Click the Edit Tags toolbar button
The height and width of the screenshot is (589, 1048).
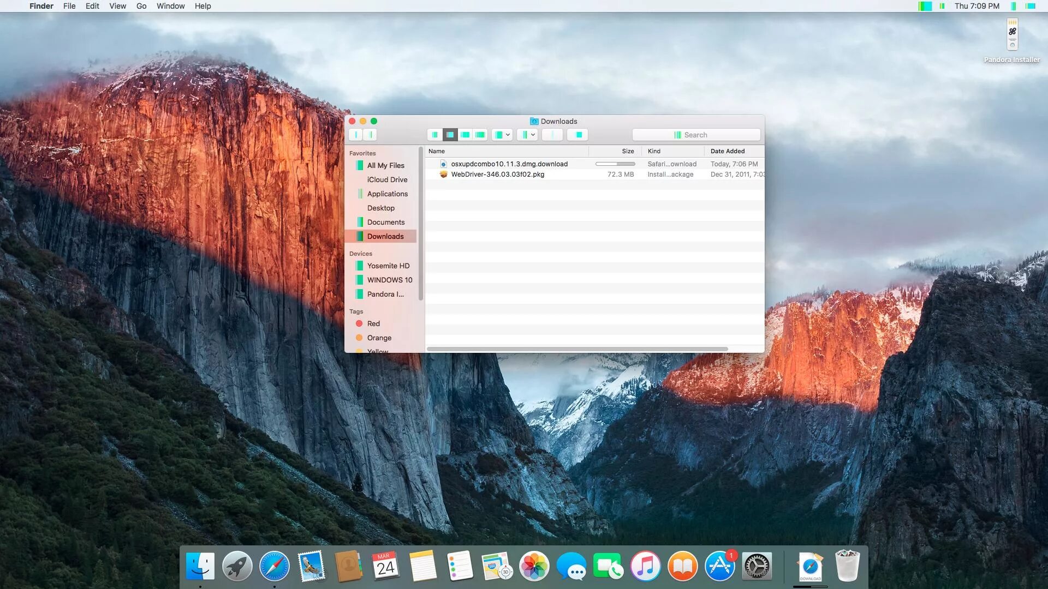tap(577, 135)
